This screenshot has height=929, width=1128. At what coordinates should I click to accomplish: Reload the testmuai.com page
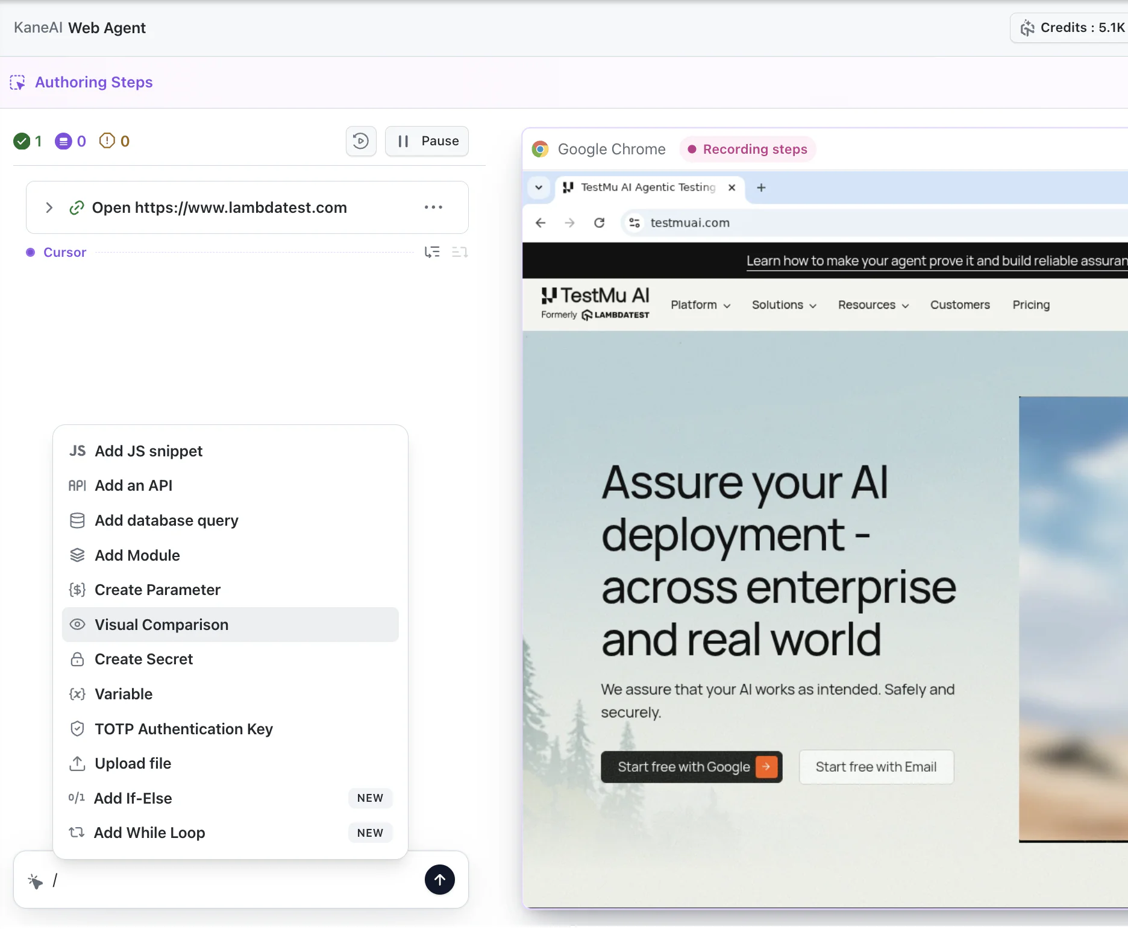click(x=599, y=223)
